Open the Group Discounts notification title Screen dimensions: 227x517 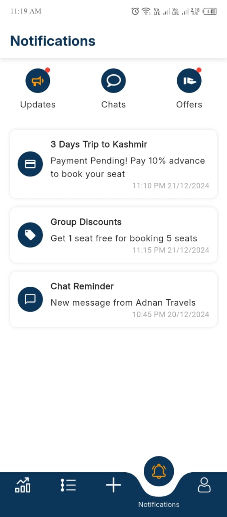coord(86,222)
